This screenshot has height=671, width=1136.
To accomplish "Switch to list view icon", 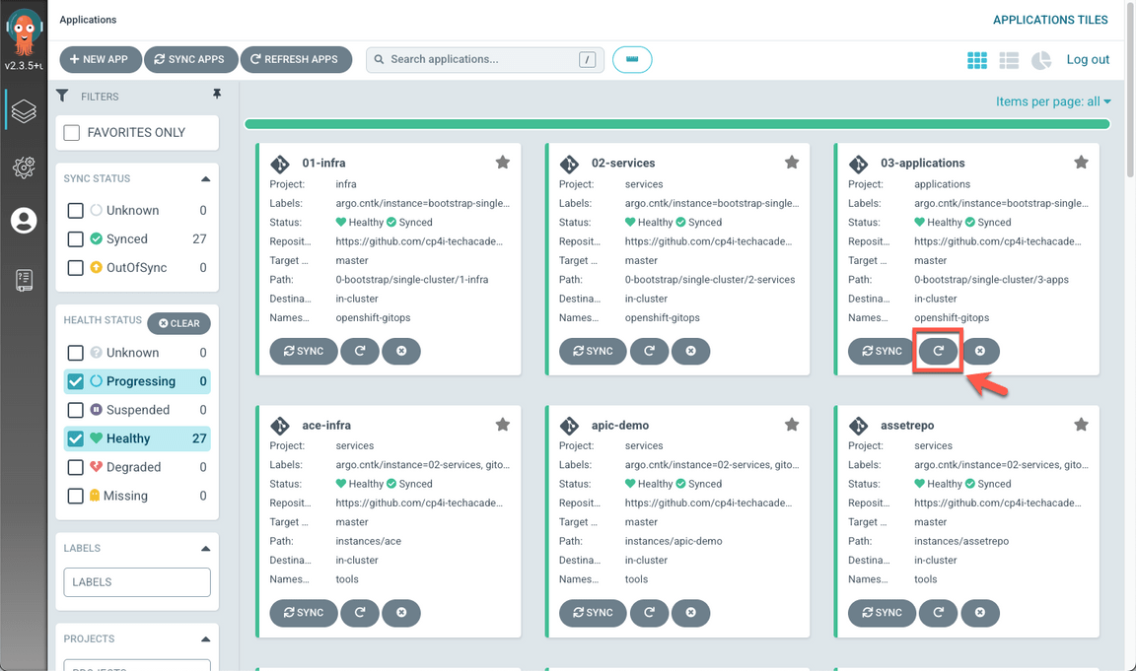I will 1009,60.
